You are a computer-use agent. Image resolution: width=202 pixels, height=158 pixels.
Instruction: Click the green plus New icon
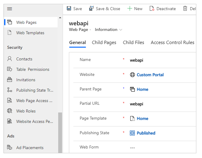(x=129, y=8)
